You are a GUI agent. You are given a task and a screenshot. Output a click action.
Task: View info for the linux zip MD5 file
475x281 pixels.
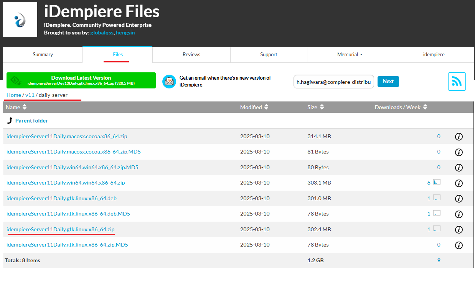459,245
